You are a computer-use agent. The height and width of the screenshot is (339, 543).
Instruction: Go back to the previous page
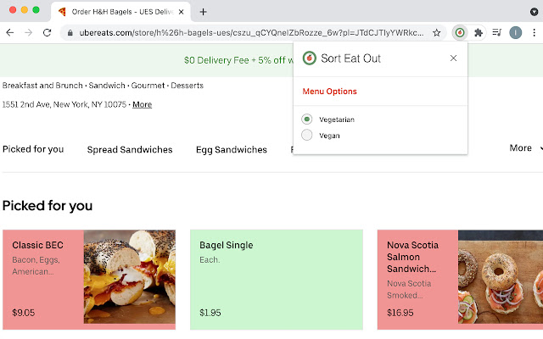[x=10, y=32]
